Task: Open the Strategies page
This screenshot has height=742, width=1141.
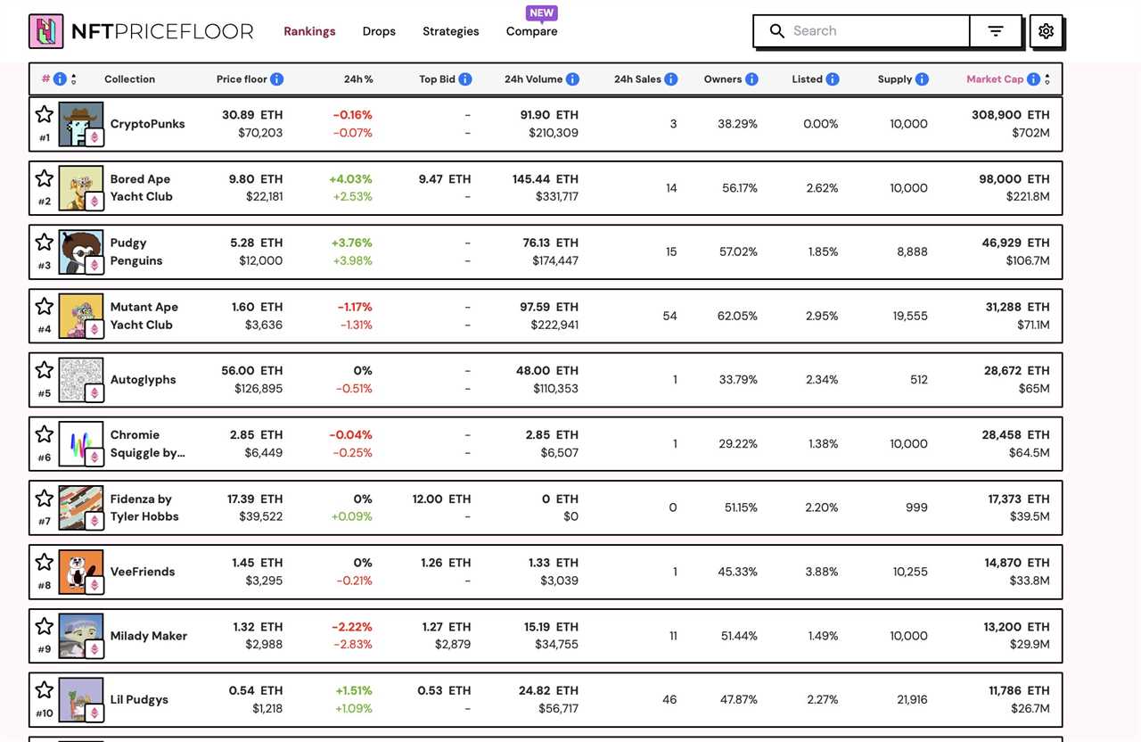Action: (450, 30)
